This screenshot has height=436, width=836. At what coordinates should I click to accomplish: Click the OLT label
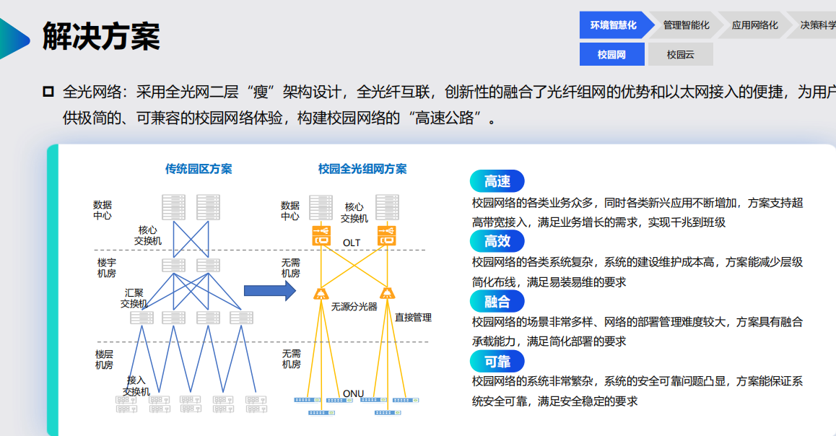[x=352, y=243]
